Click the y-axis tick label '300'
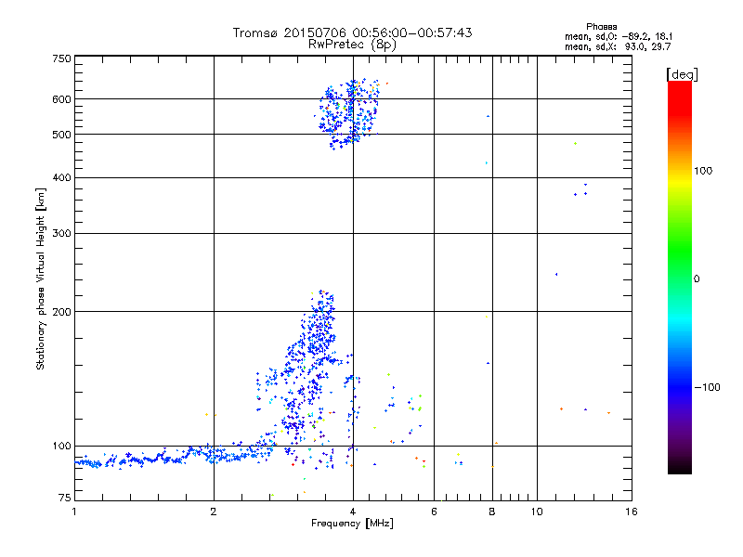This screenshot has width=743, height=557. pyautogui.click(x=61, y=233)
